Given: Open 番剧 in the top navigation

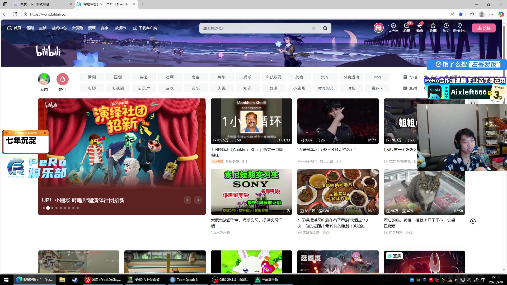Looking at the screenshot, I should 30,28.
